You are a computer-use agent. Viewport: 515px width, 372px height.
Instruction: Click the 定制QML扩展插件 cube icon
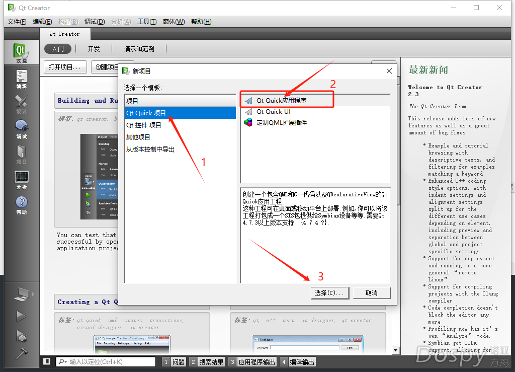248,123
